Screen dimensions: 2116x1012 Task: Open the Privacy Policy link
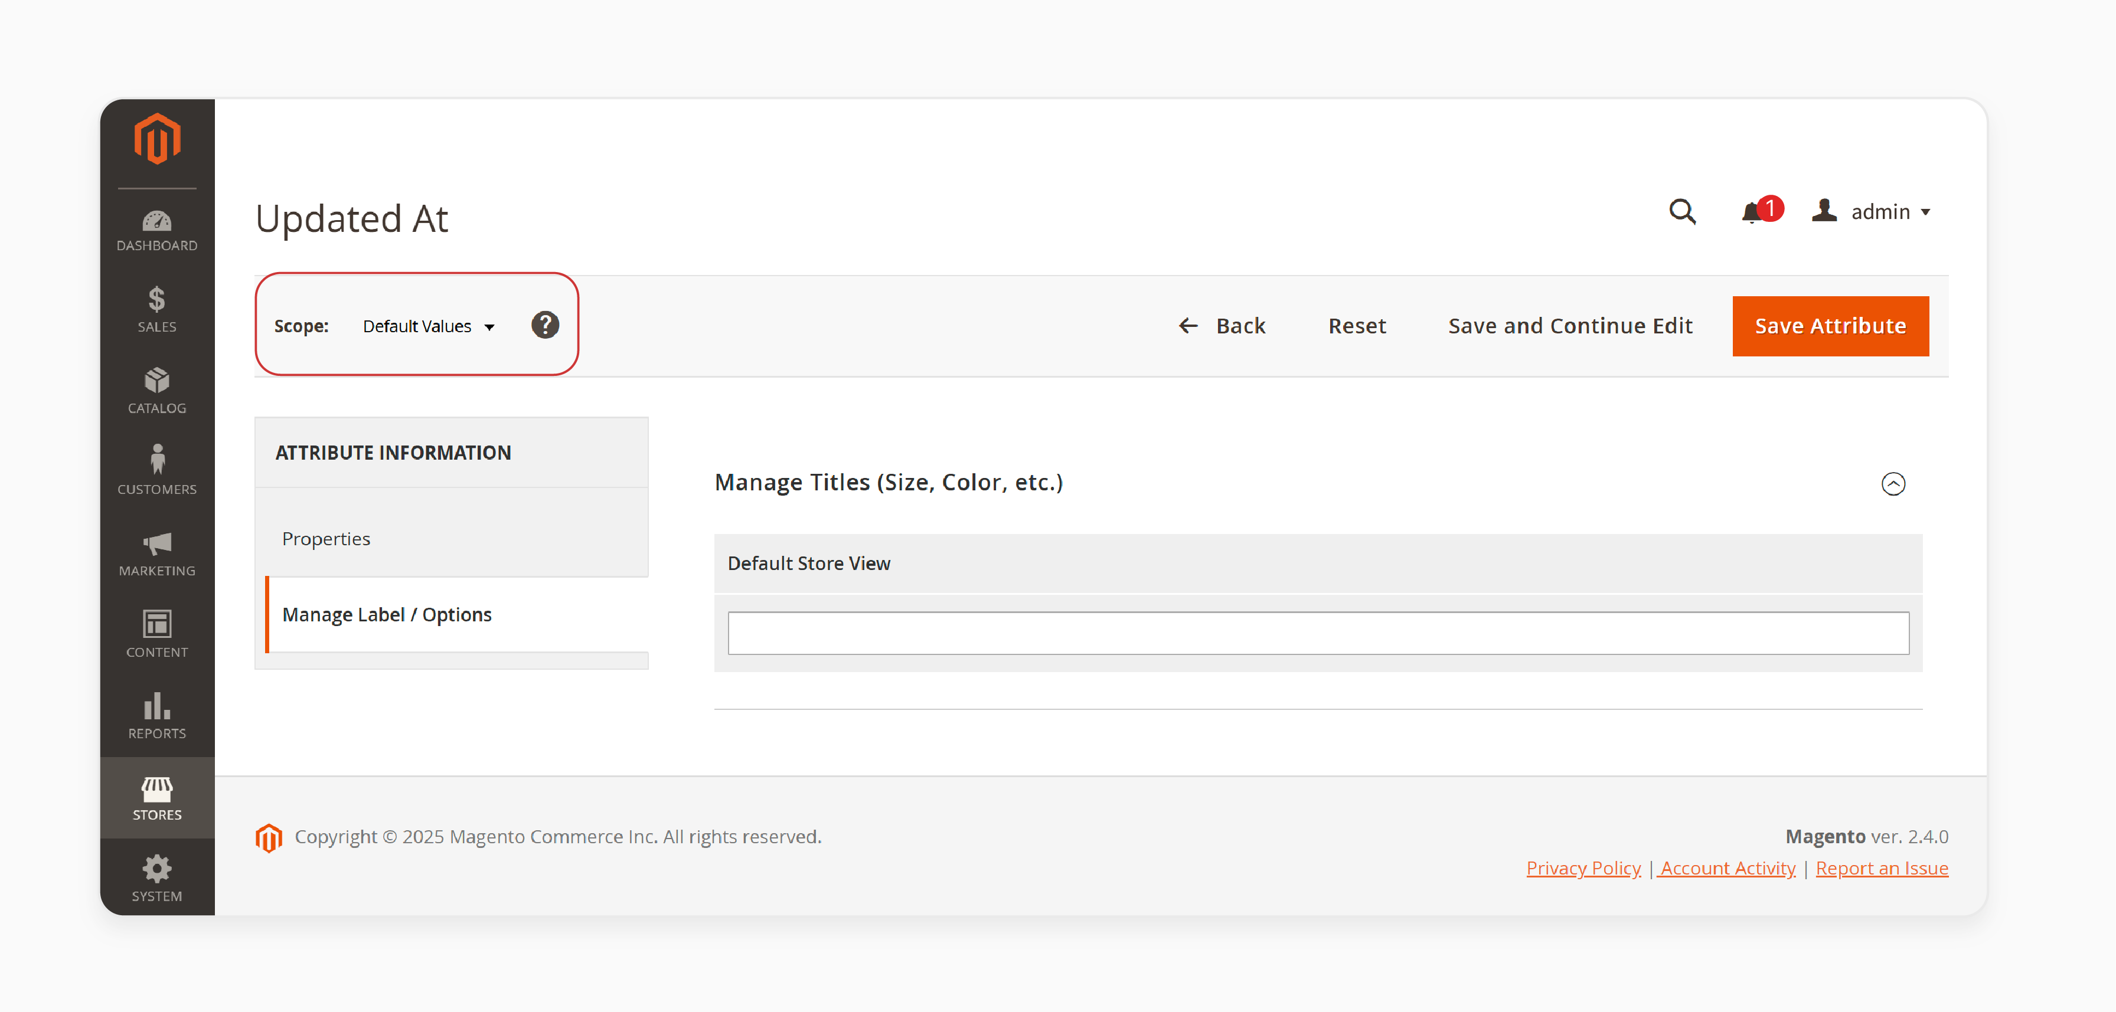(1583, 867)
